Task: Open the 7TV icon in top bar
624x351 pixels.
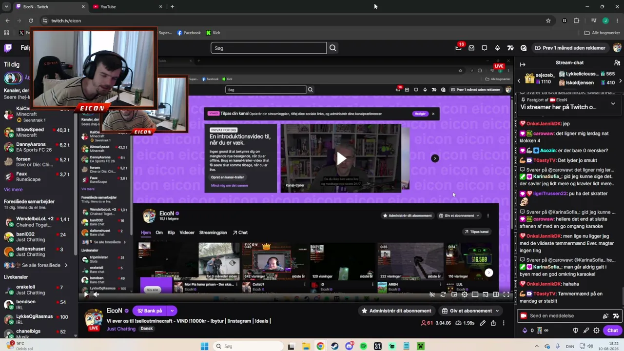Action: pos(510,48)
